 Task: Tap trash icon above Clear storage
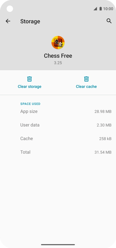[30, 79]
